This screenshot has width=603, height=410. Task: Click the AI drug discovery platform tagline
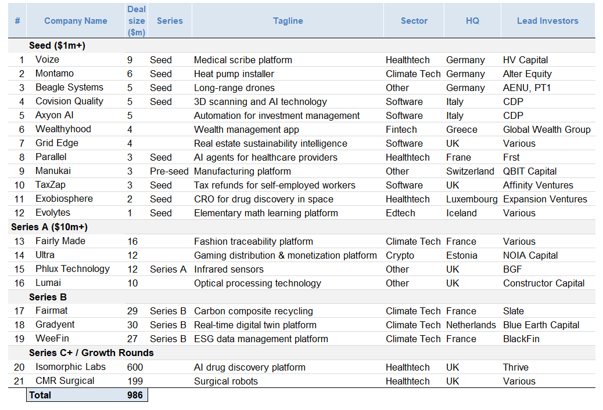pyautogui.click(x=250, y=368)
